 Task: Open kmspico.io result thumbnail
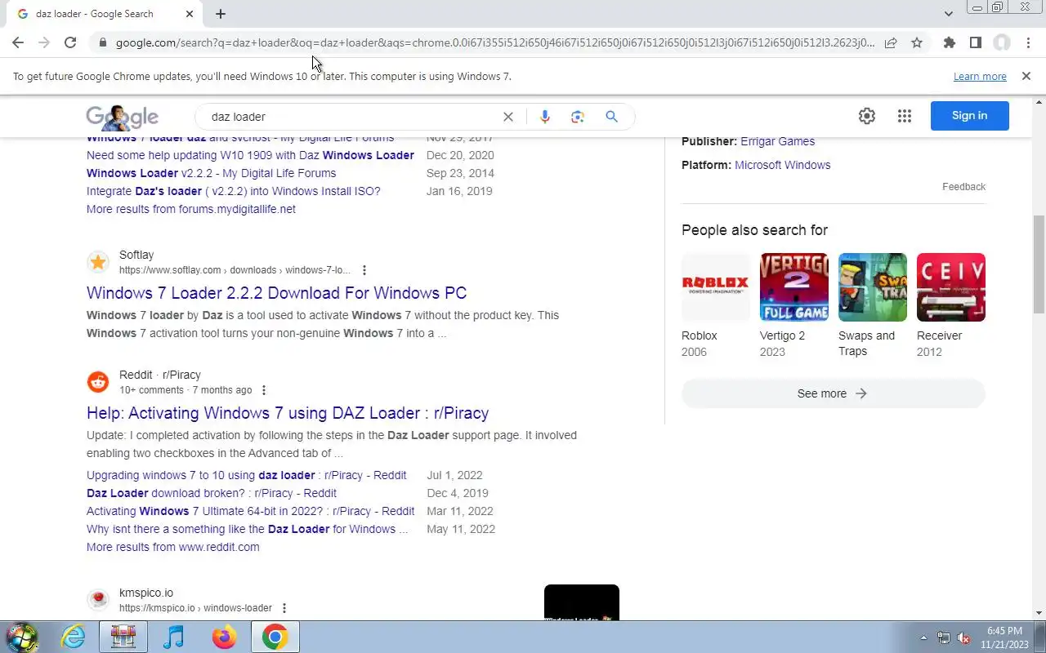(582, 602)
